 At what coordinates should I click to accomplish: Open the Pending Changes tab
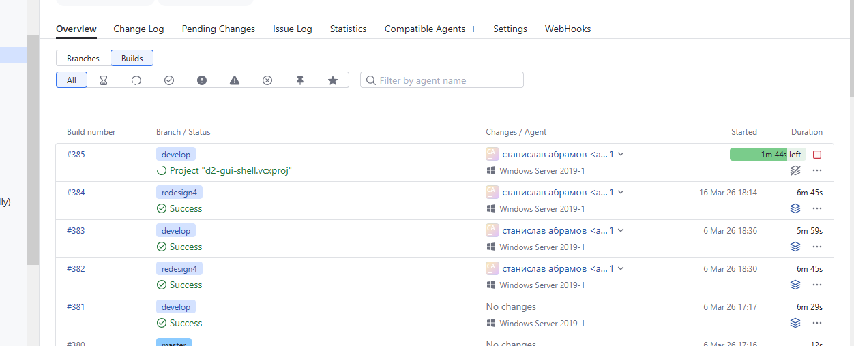(x=218, y=29)
